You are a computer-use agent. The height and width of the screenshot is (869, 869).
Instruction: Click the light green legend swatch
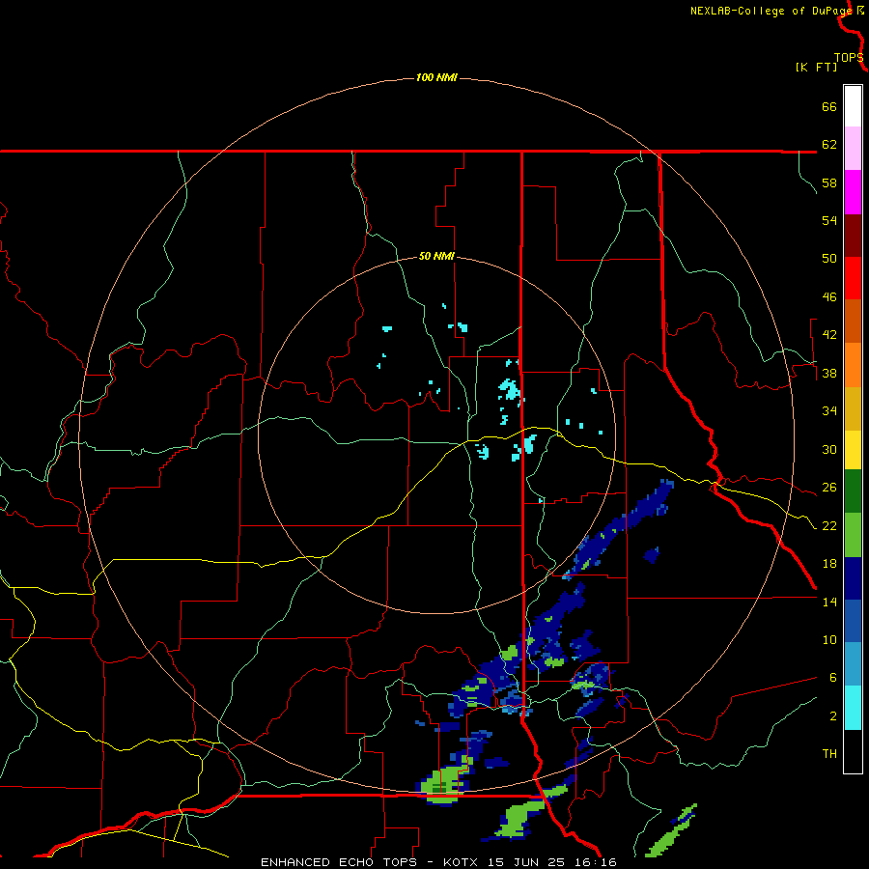pyautogui.click(x=853, y=535)
